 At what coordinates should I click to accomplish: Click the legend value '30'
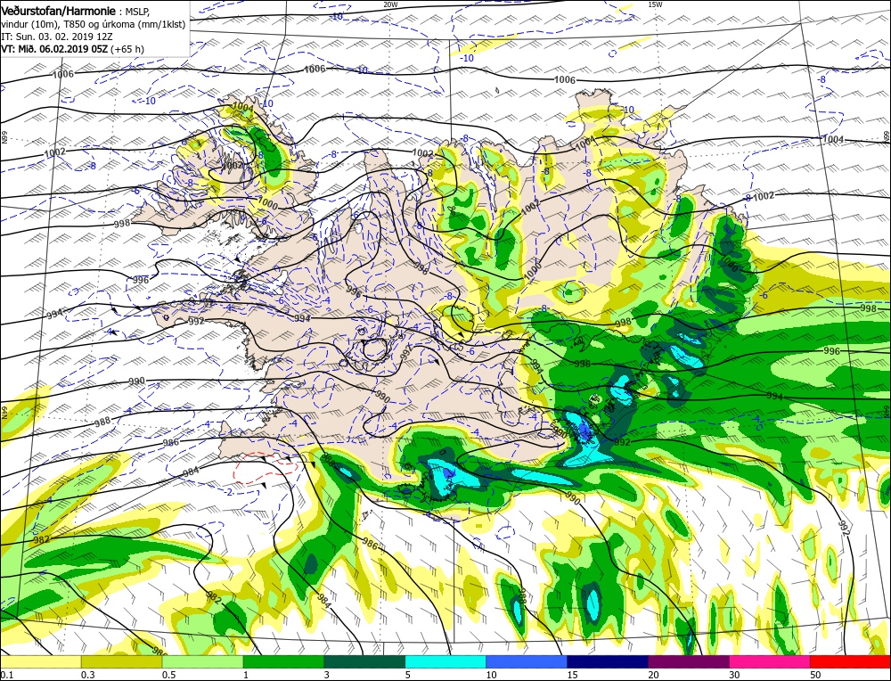click(x=735, y=675)
